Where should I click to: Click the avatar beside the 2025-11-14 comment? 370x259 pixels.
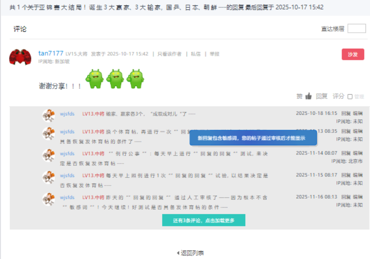(x=49, y=155)
